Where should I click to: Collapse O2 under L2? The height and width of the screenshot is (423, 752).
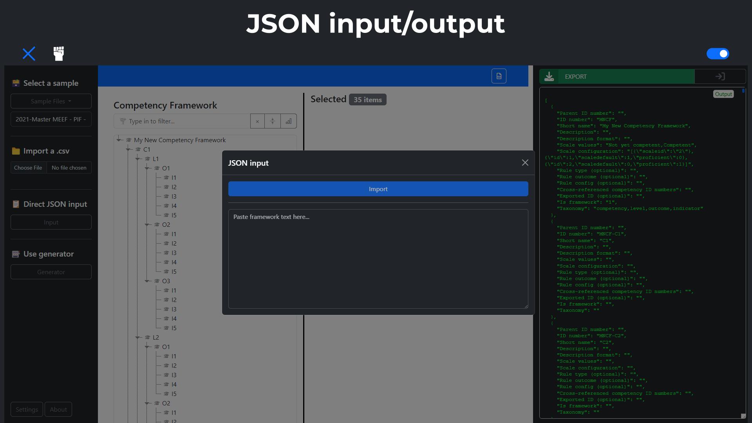(x=147, y=403)
